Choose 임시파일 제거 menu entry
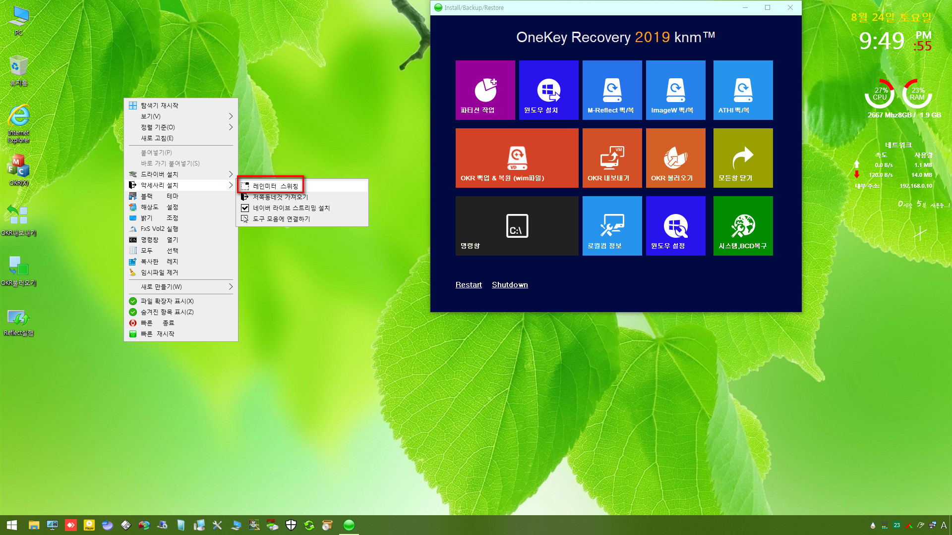This screenshot has height=535, width=952. pos(180,272)
